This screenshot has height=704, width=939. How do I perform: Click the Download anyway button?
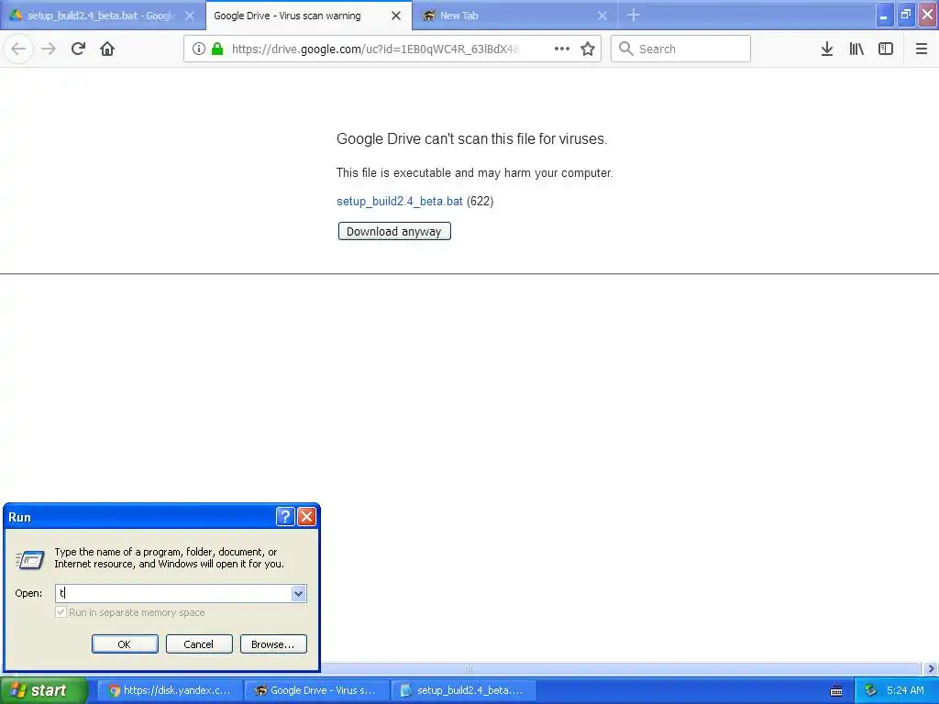click(x=394, y=232)
